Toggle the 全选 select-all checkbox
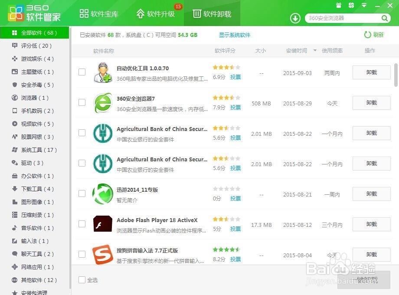Image resolution: width=399 pixels, height=295 pixels. [82, 280]
